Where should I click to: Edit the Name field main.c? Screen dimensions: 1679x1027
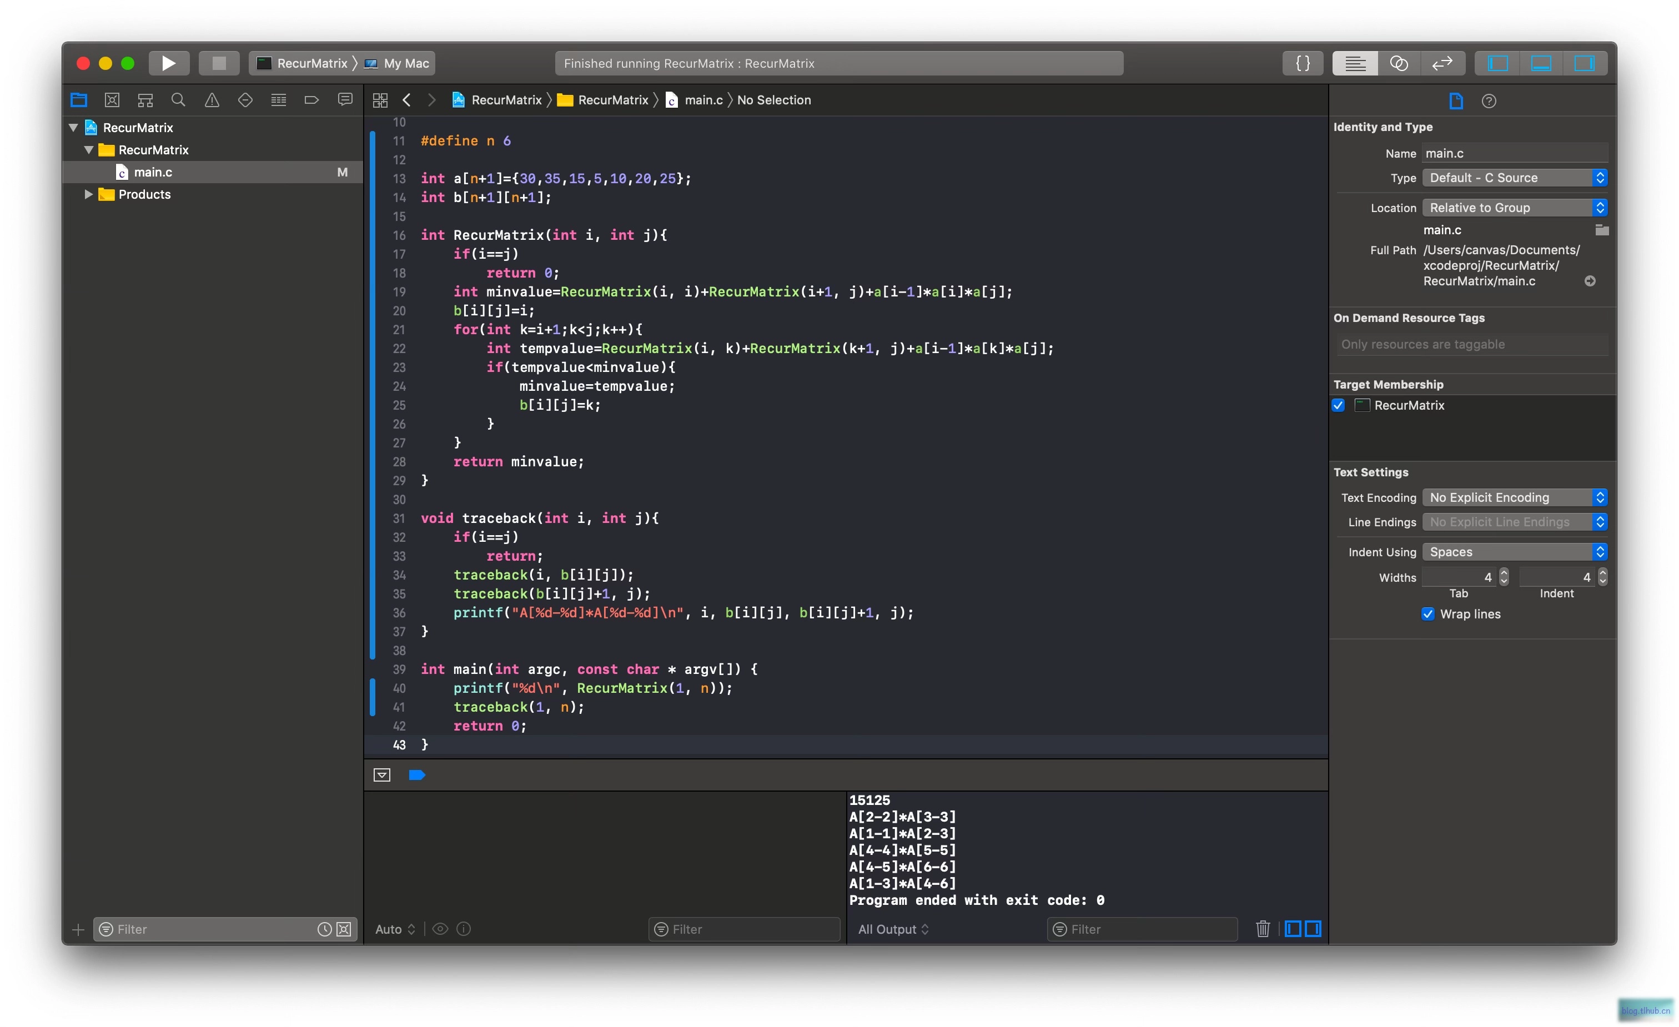[x=1515, y=153]
